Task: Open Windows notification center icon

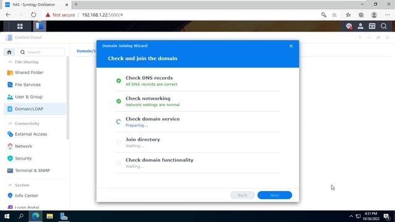Action: 387,216
